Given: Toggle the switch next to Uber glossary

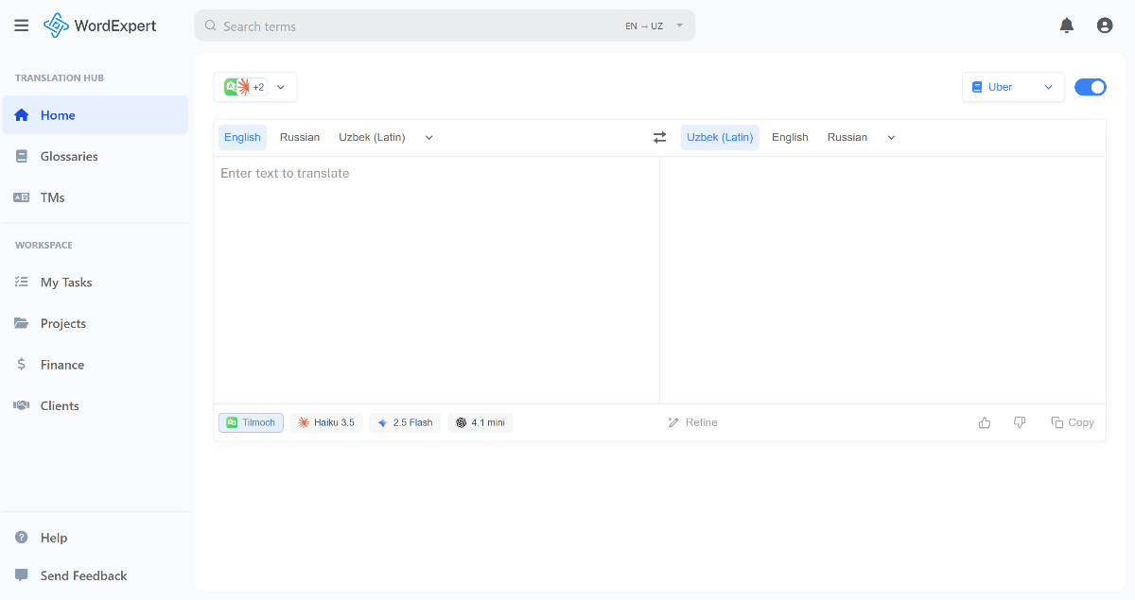Looking at the screenshot, I should click(1090, 86).
